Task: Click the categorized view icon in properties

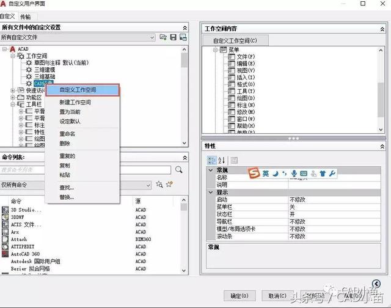Action: click(212, 160)
